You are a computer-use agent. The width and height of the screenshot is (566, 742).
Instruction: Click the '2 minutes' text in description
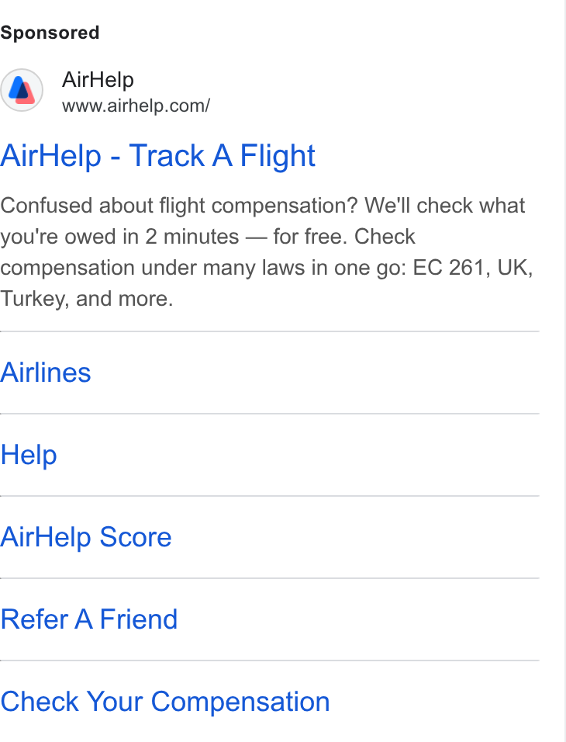pos(192,237)
